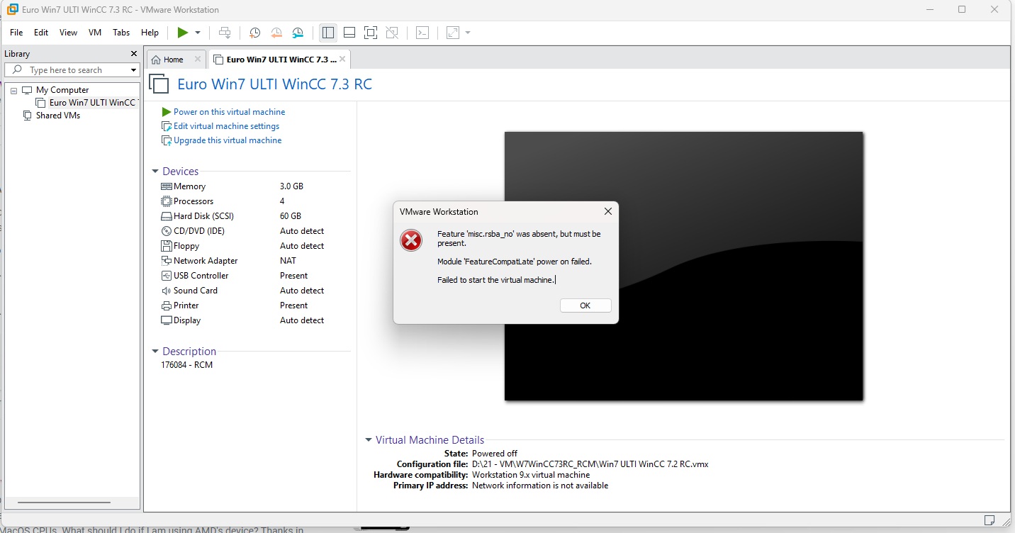Screen dimensions: 1015x533
Task: Enter full screen mode icon
Action: 370,33
